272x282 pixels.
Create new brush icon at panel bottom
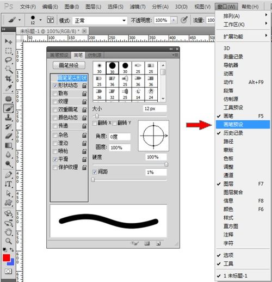point(158,243)
